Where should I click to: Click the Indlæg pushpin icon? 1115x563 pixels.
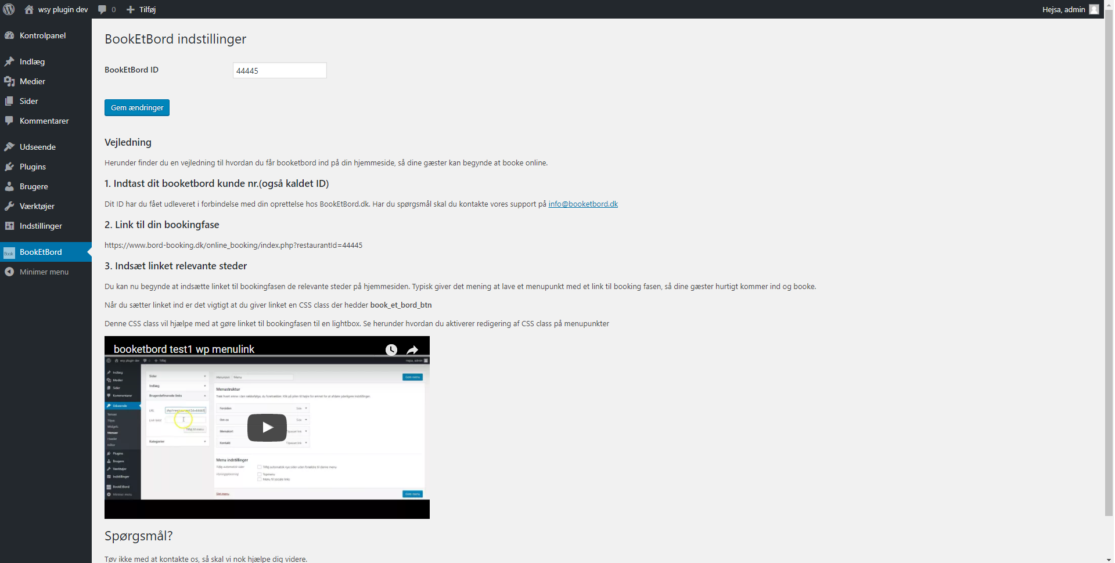pyautogui.click(x=9, y=62)
